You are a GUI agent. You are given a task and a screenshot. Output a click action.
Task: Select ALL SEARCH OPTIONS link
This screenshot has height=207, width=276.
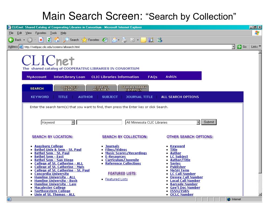[x=180, y=97]
